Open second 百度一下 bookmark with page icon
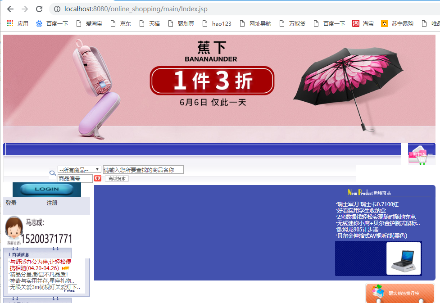Viewport: 440px width, 303px height. tap(329, 23)
